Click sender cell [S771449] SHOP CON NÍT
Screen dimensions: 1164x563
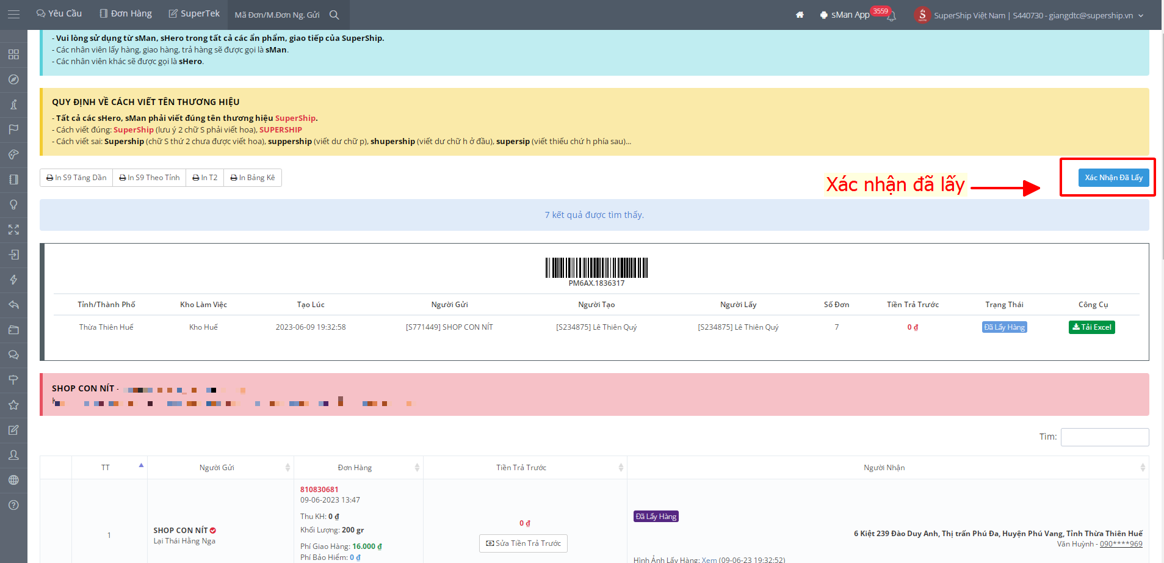(449, 327)
